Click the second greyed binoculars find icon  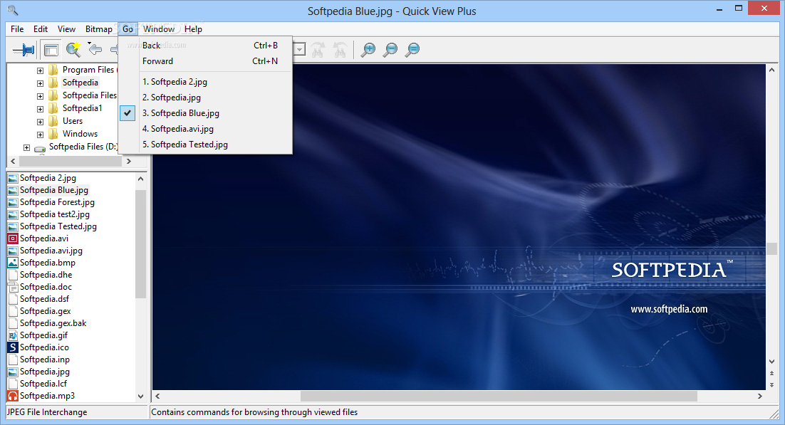coord(340,50)
